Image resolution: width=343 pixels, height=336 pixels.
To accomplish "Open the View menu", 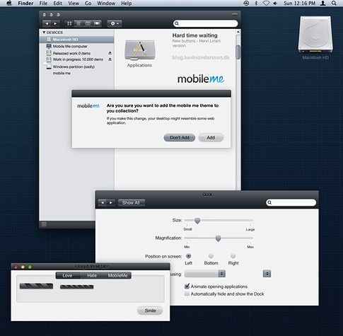I will [x=74, y=4].
